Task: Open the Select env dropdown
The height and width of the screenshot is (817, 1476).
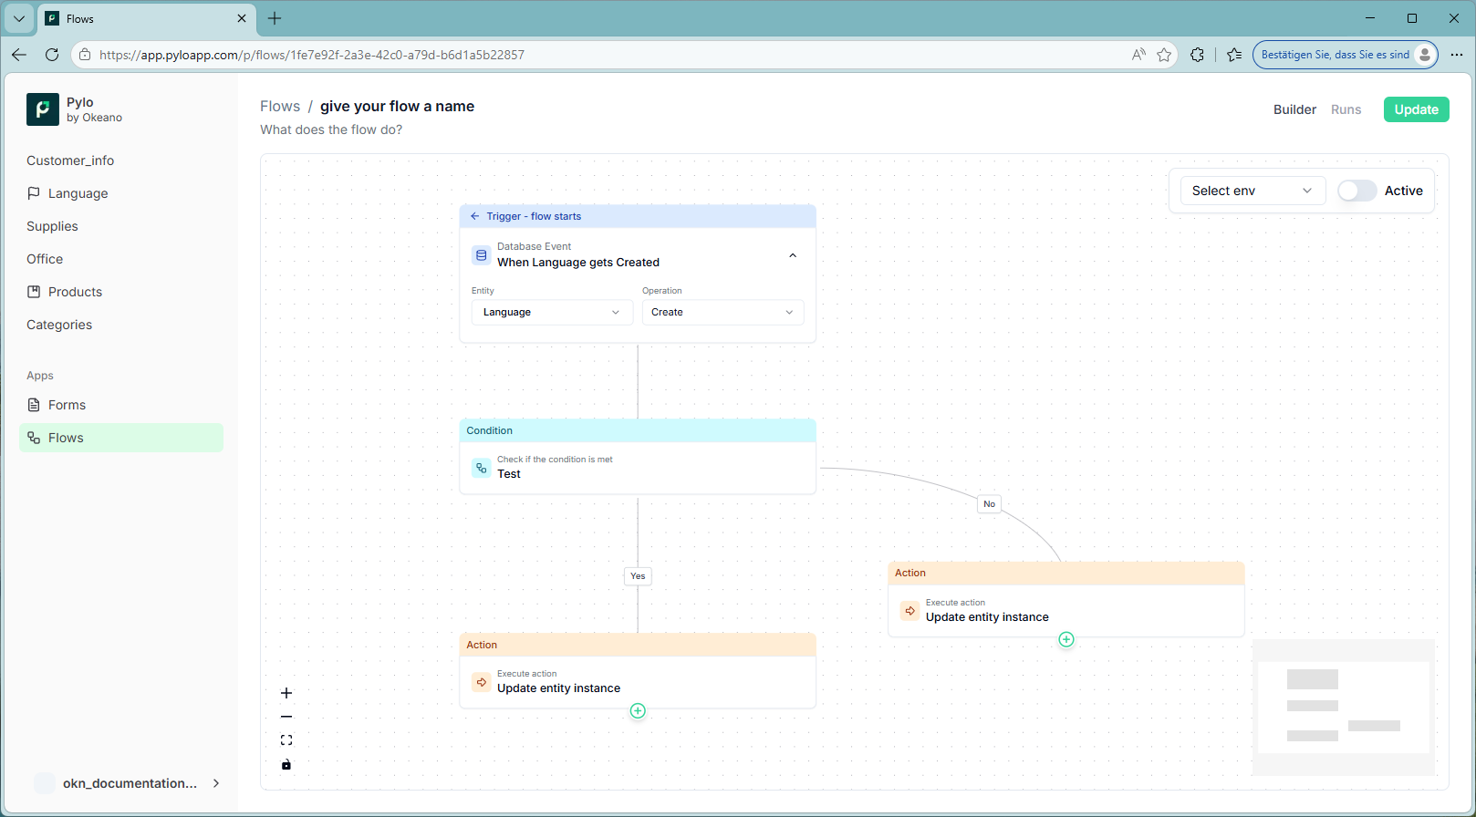Action: [x=1251, y=191]
